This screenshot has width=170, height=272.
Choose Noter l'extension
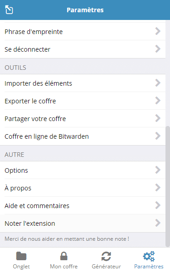coord(83,223)
